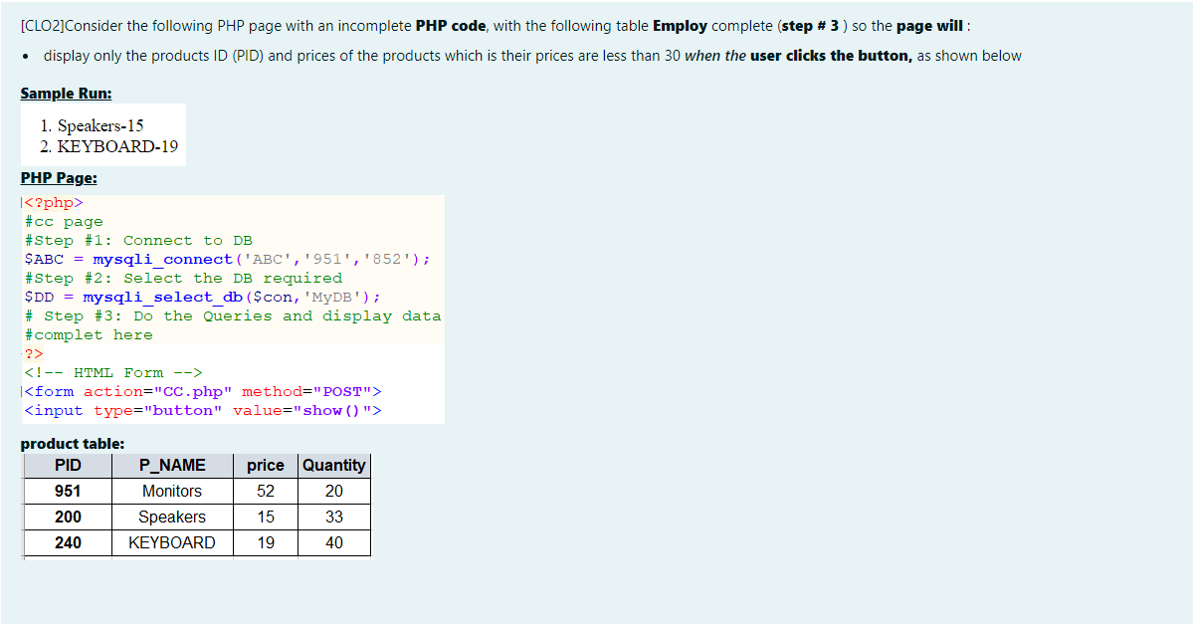Select the Monitors table cell
Image resolution: width=1193 pixels, height=624 pixels.
click(172, 491)
